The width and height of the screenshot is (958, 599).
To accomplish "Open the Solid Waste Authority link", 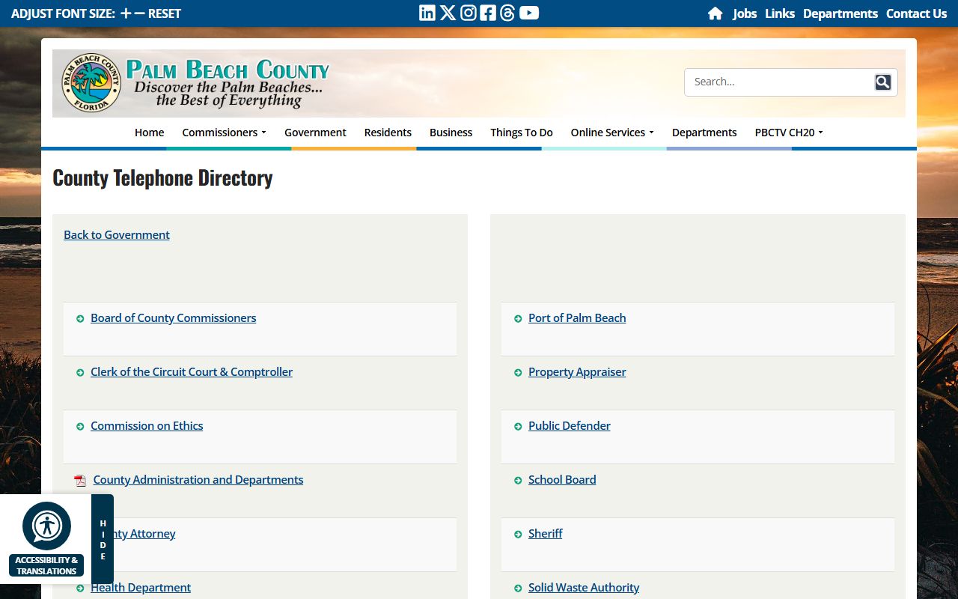I will [584, 588].
